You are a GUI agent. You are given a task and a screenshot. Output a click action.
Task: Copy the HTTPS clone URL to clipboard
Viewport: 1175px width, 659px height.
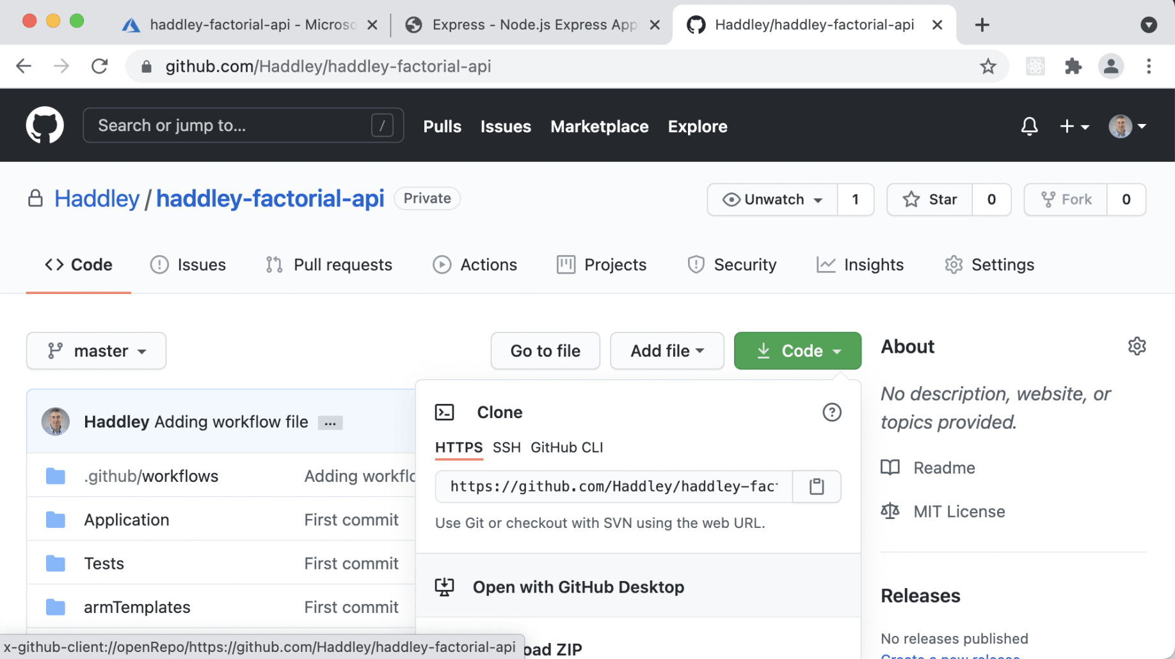(x=816, y=486)
